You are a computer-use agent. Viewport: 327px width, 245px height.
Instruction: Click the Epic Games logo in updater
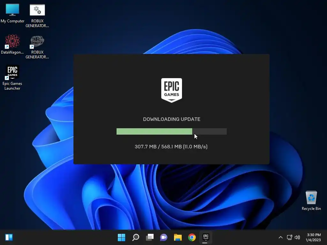pos(171,90)
